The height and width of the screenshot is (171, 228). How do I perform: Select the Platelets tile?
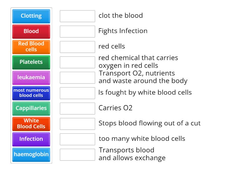click(x=31, y=62)
